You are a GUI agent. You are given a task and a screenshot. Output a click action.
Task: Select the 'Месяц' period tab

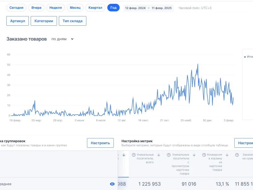(75, 8)
